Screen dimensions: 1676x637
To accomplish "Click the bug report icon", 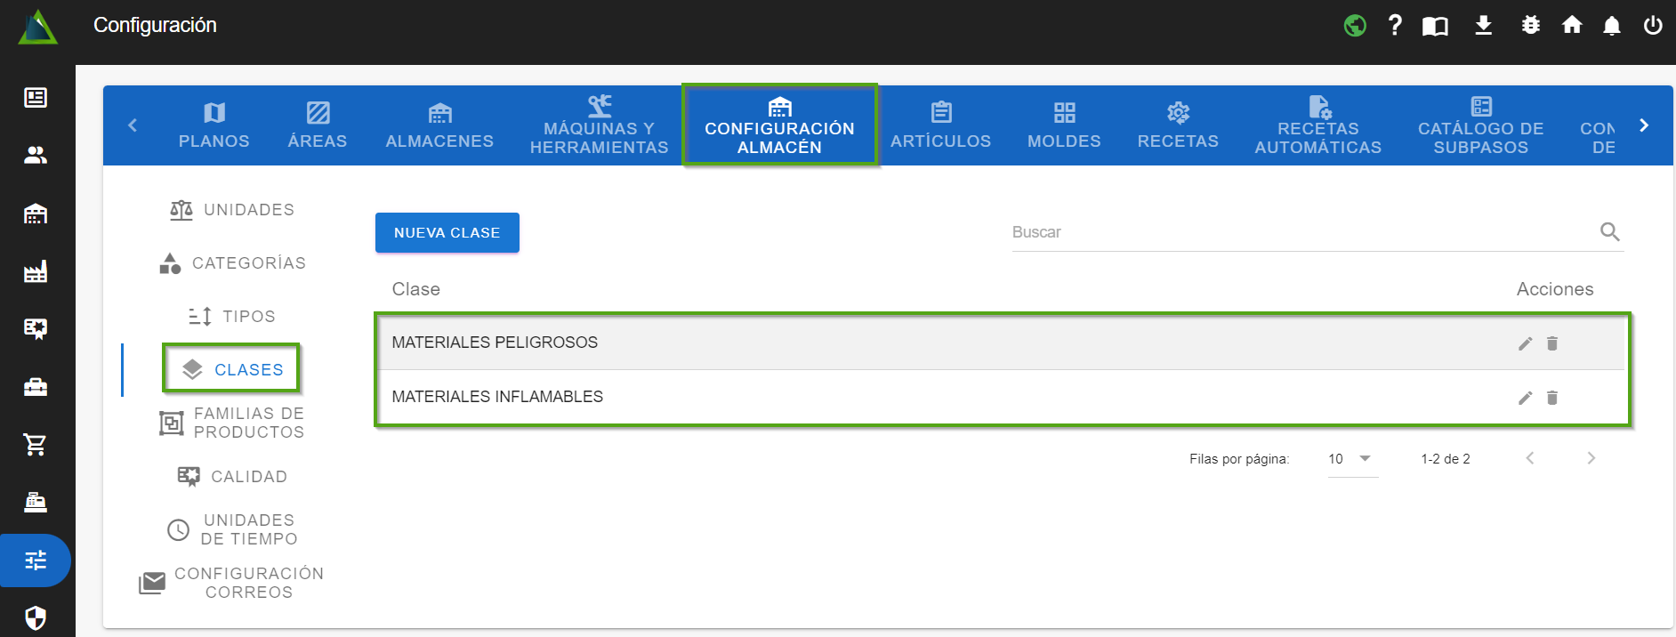I will point(1530,25).
